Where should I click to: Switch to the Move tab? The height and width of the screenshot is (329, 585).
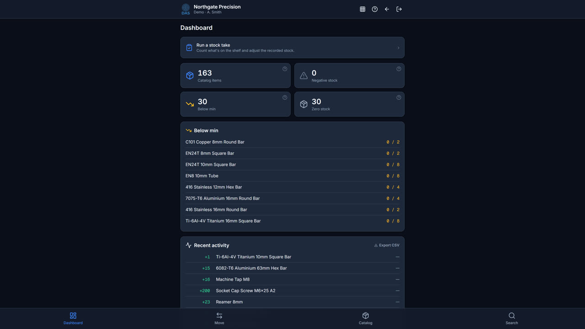point(219,318)
